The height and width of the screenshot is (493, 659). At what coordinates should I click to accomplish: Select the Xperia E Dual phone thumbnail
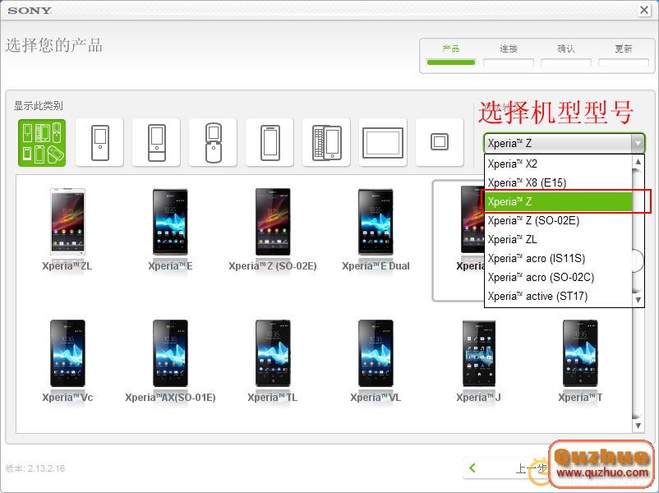pyautogui.click(x=376, y=222)
